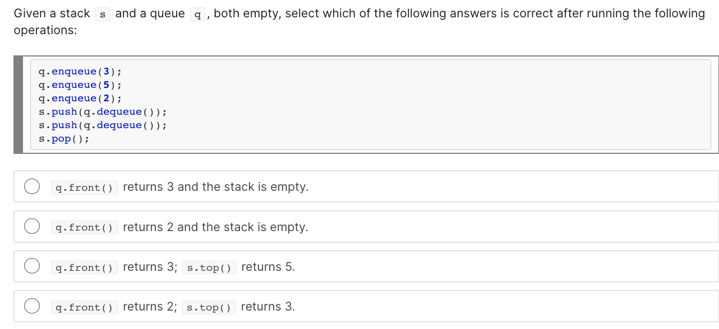Click the gray left bar of code block
The image size is (719, 329).
(x=18, y=104)
